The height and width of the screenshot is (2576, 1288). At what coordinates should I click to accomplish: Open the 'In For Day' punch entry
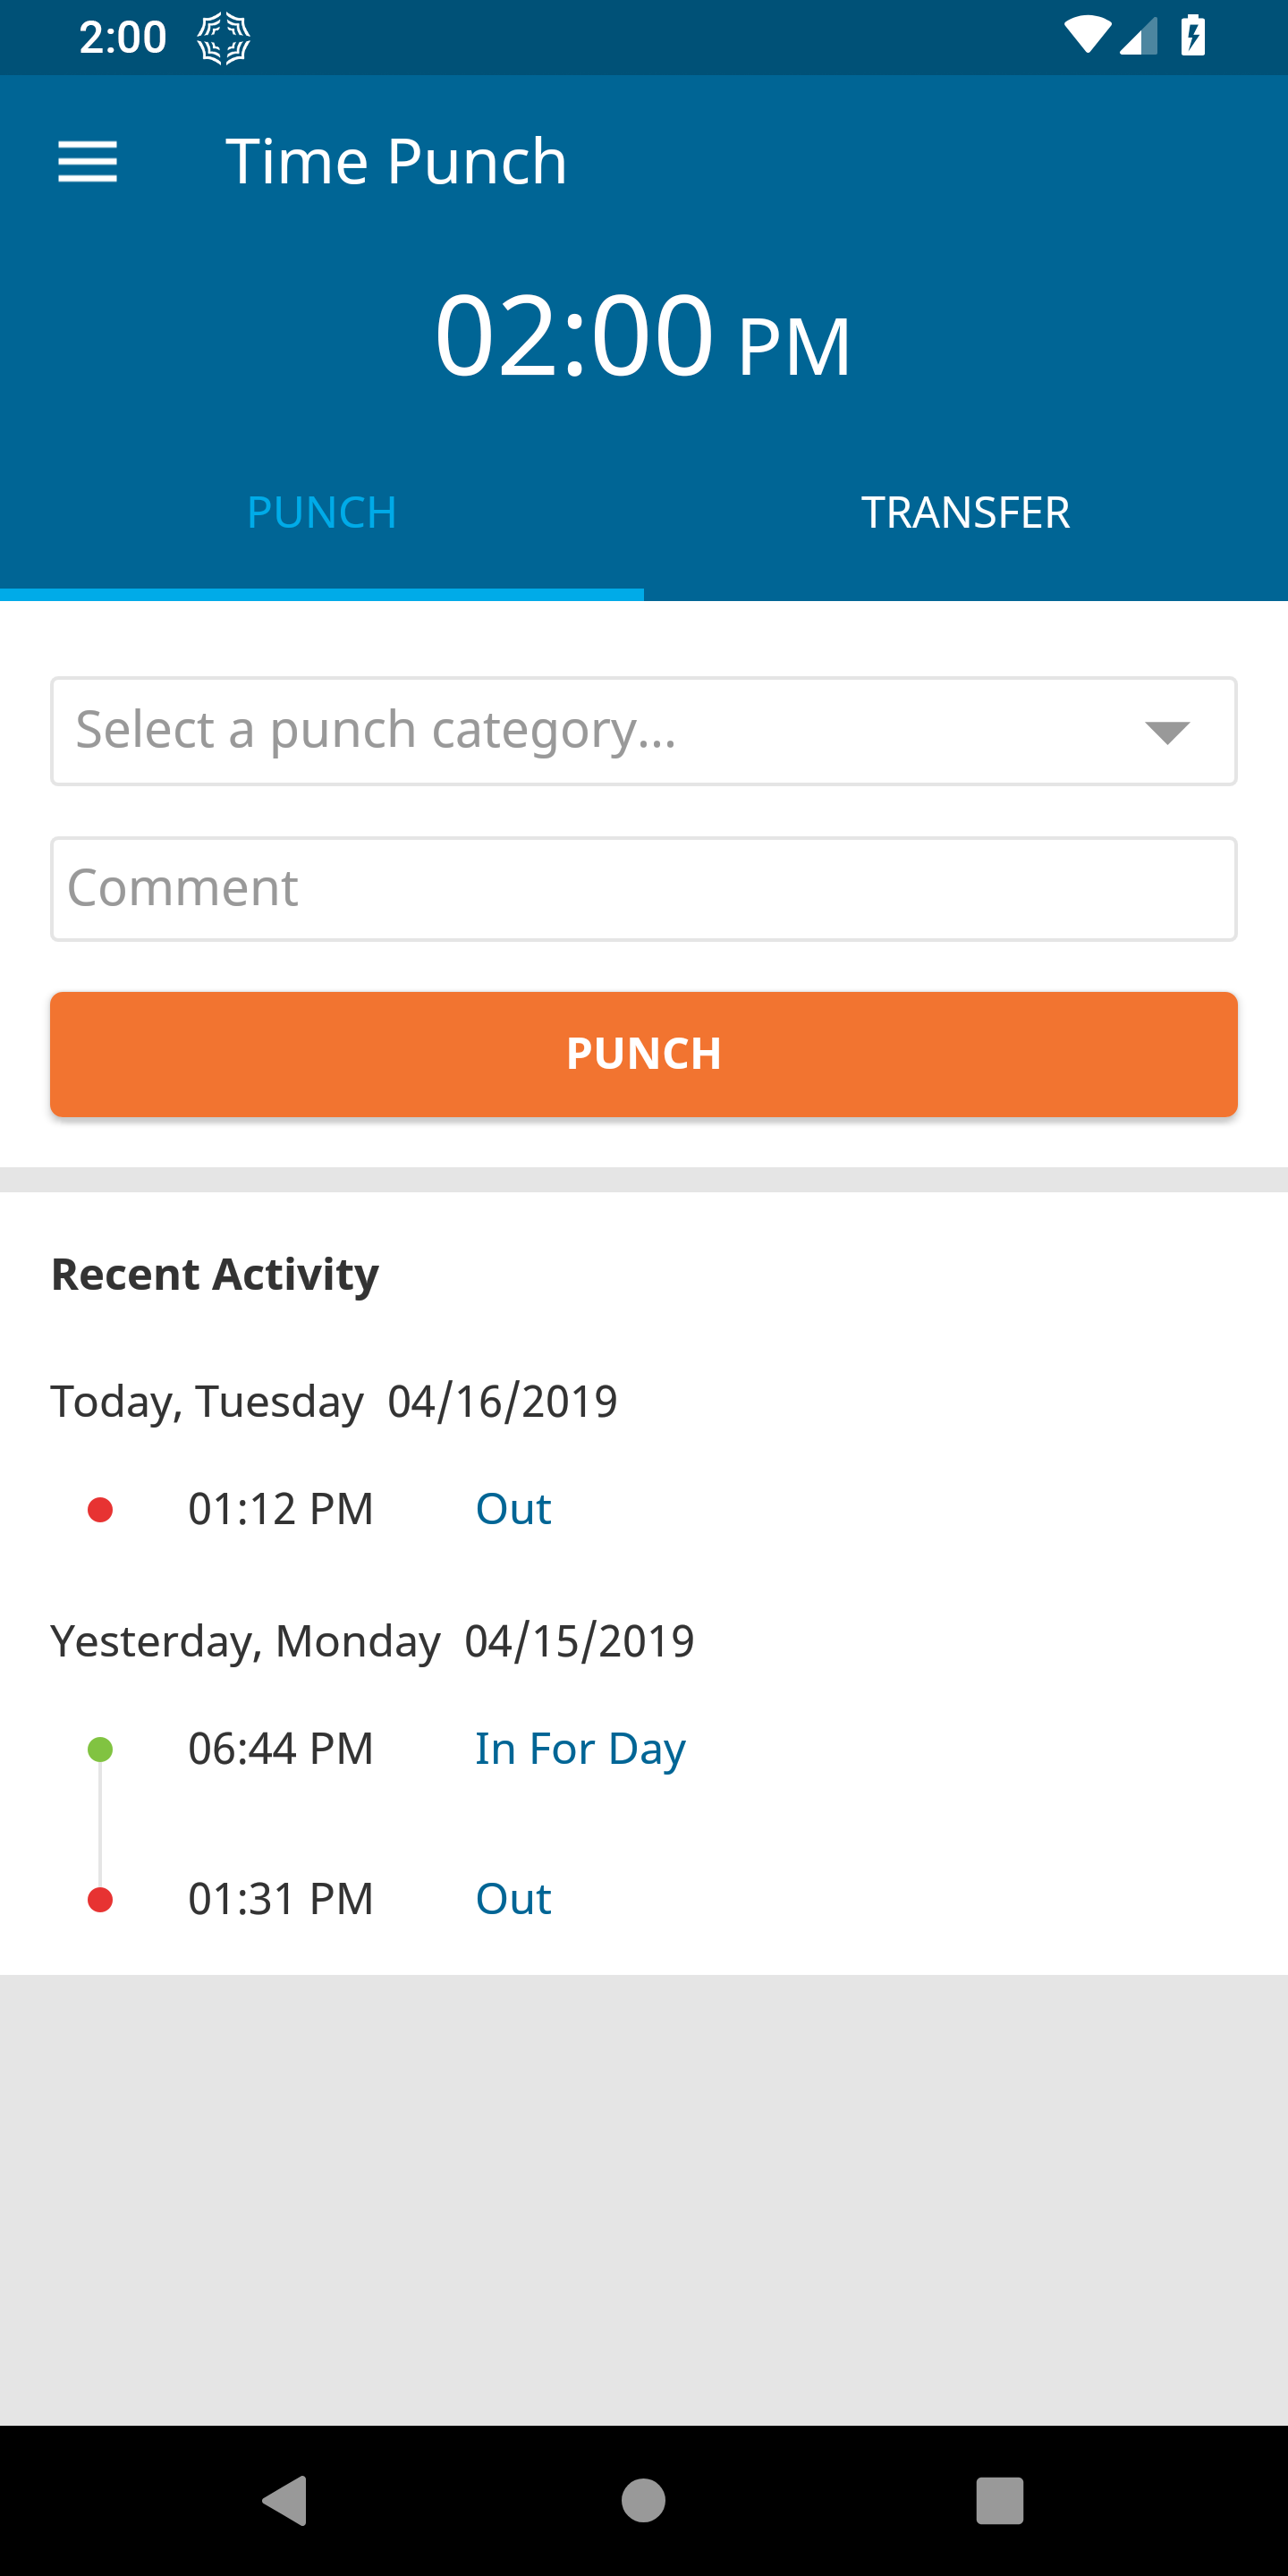[x=580, y=1749]
